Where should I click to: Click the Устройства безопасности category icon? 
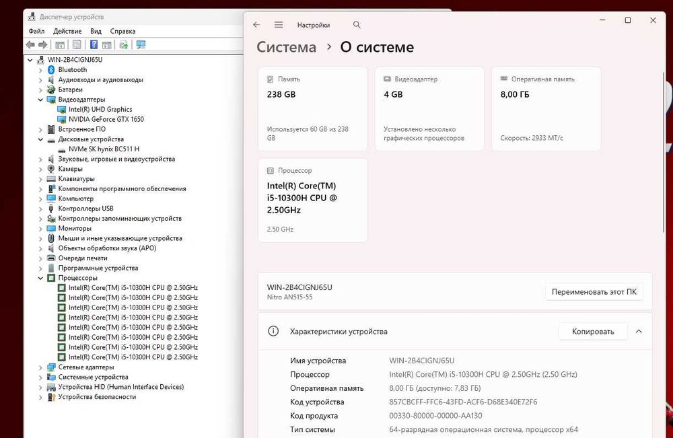[x=51, y=397]
